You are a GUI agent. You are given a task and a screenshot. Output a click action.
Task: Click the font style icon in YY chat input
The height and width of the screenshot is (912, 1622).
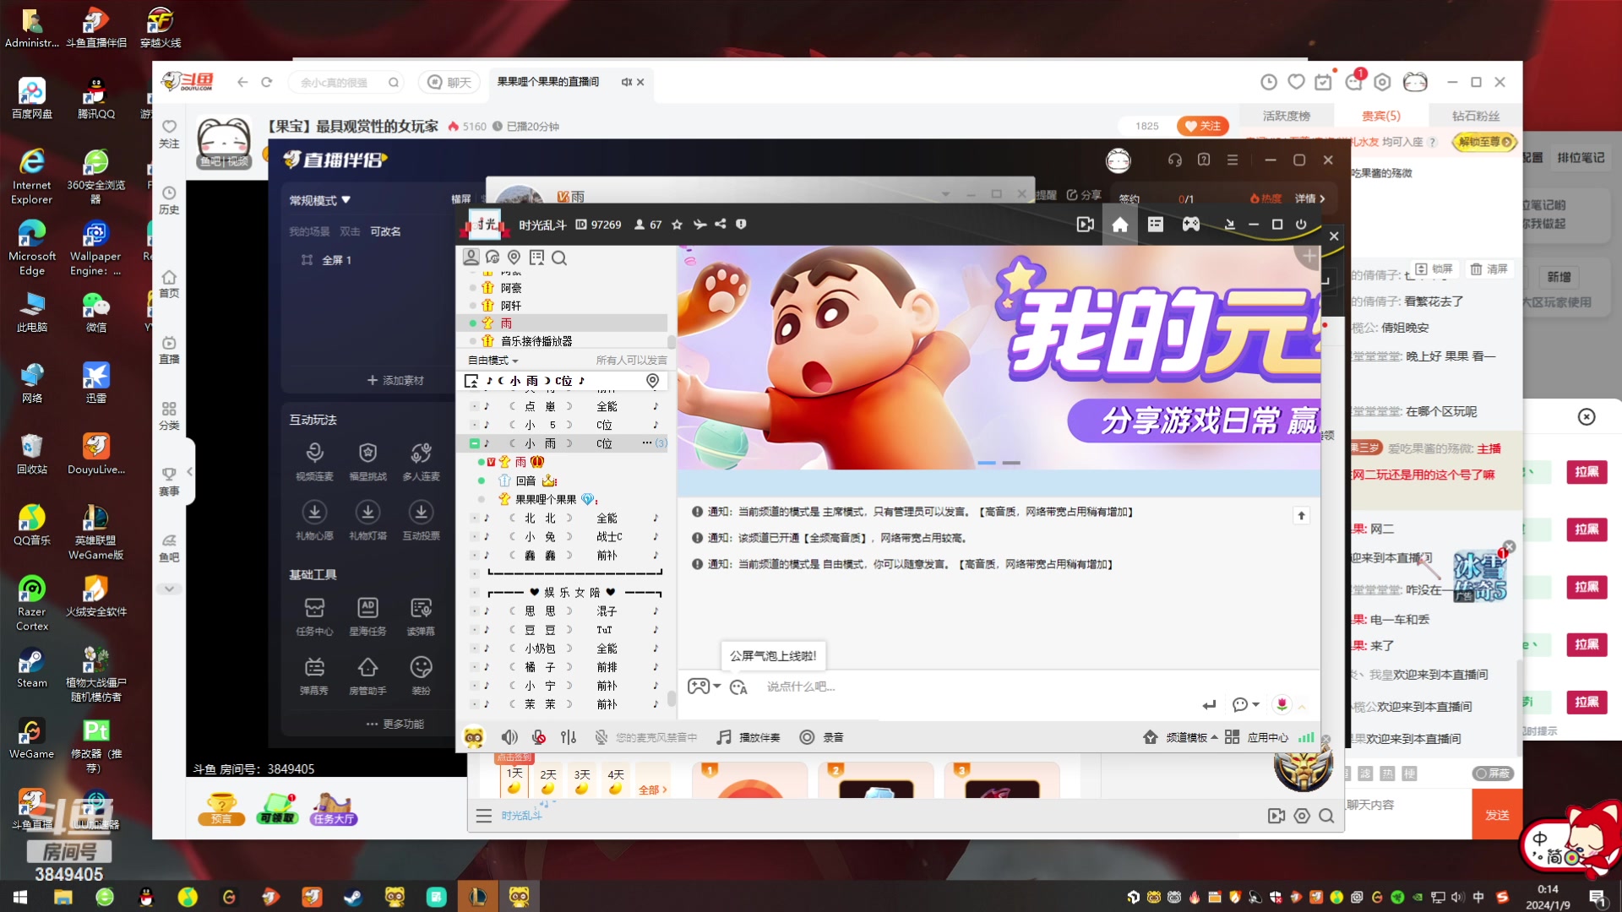(738, 687)
